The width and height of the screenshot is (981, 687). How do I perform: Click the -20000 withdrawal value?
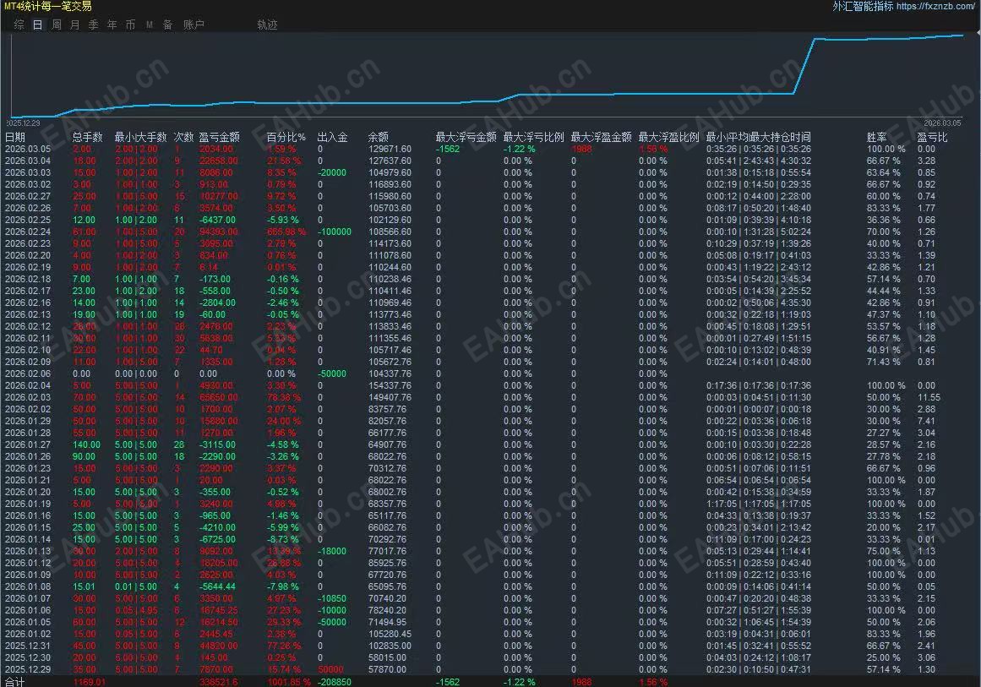pyautogui.click(x=331, y=172)
